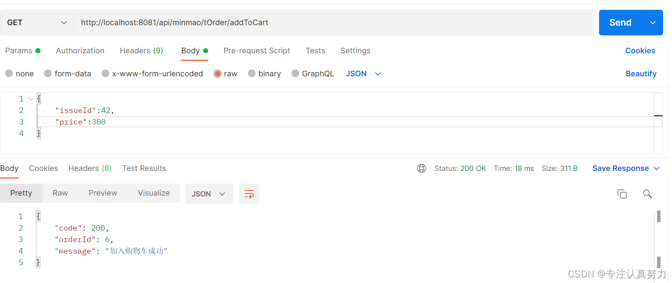
Task: Click the "code": 200 response line
Action: 82,228
